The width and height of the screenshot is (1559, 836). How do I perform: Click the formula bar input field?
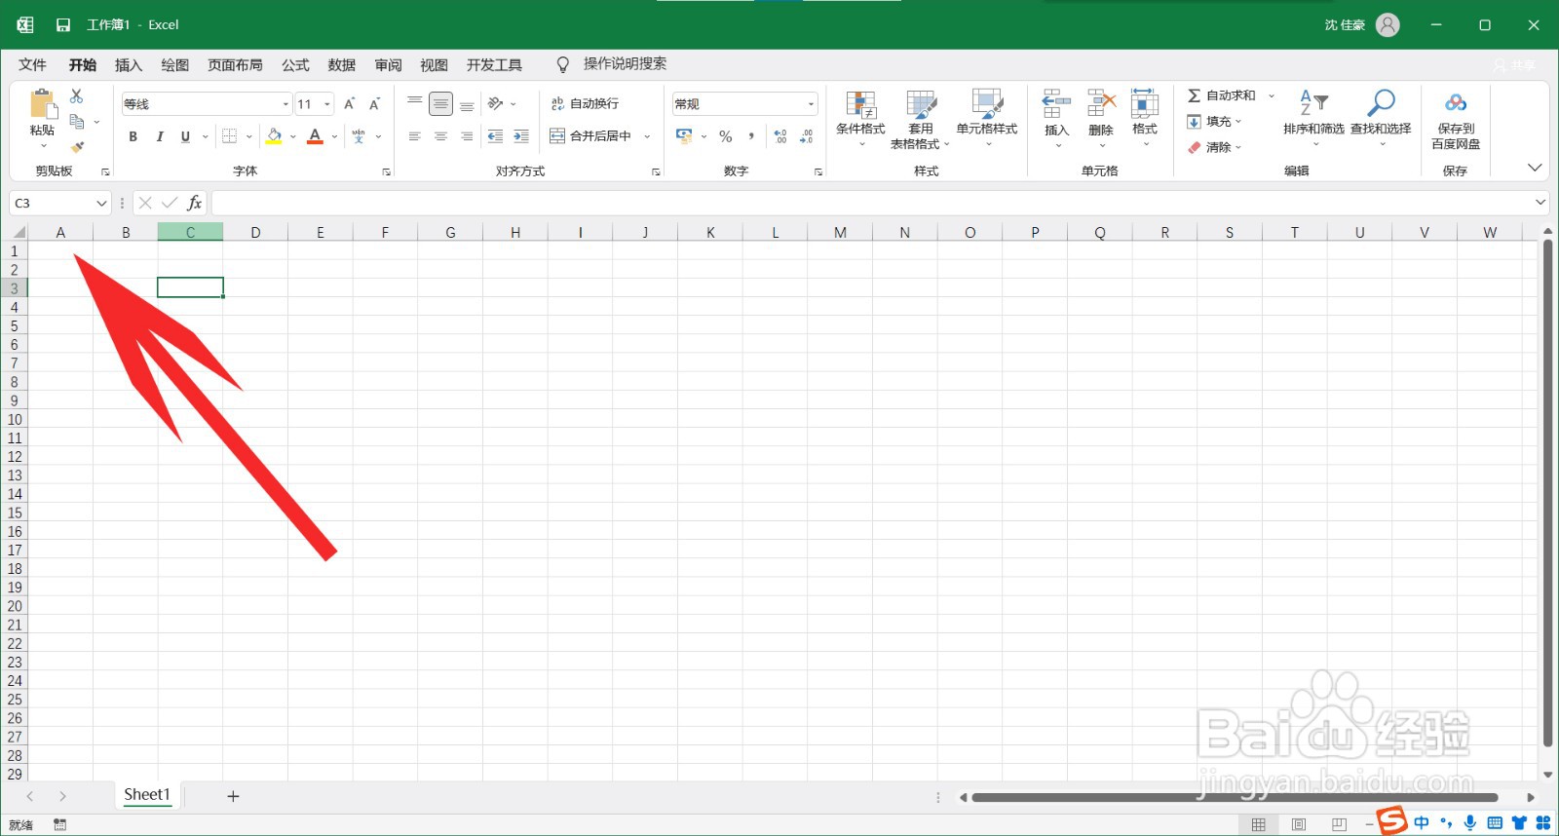click(871, 203)
